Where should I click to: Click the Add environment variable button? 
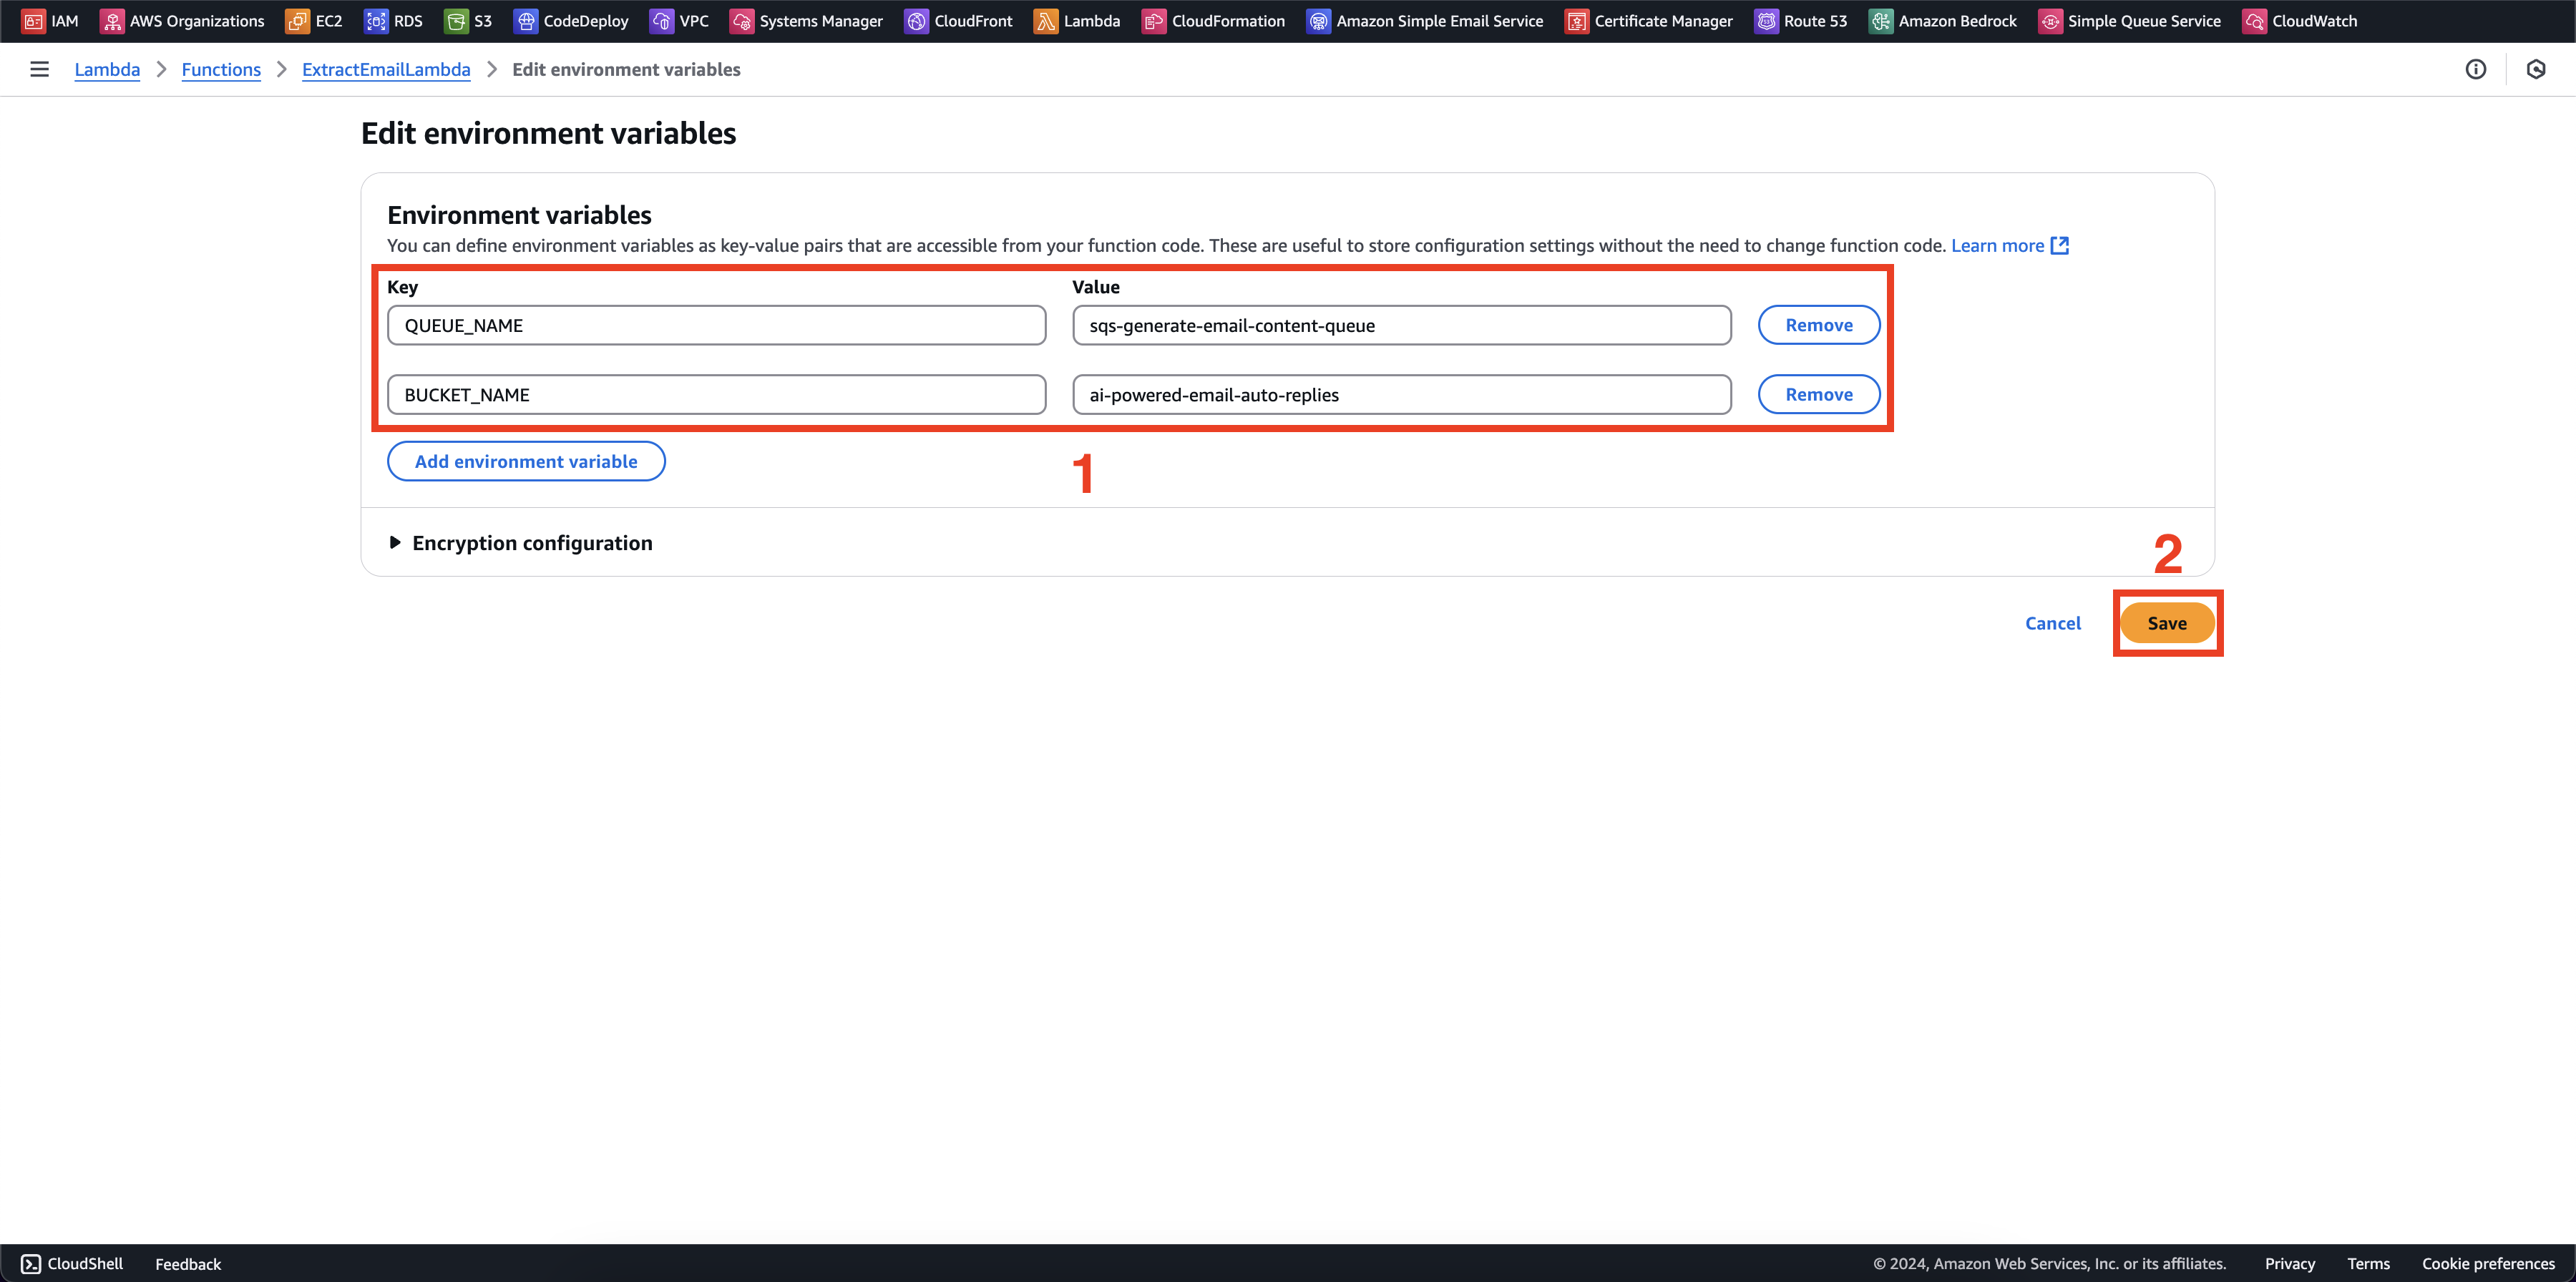point(526,461)
